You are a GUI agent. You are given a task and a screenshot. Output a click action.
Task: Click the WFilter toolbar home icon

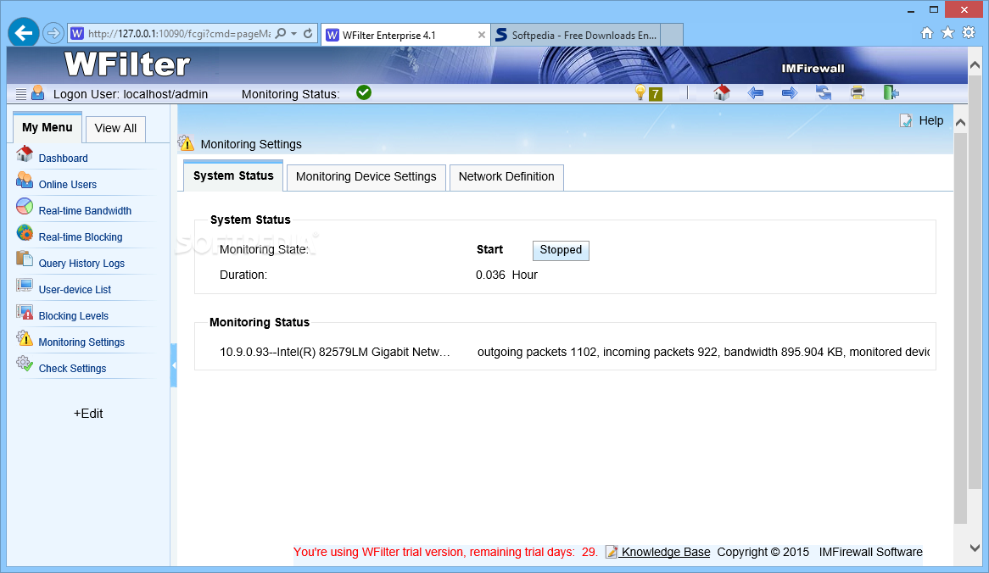tap(722, 92)
